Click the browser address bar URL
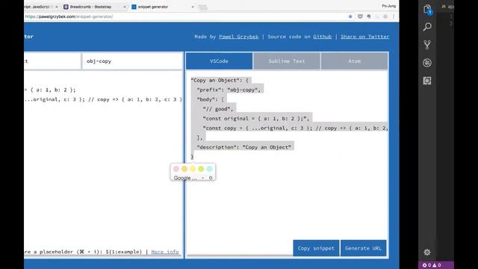Screen dimensions: 478x269 point(69,16)
